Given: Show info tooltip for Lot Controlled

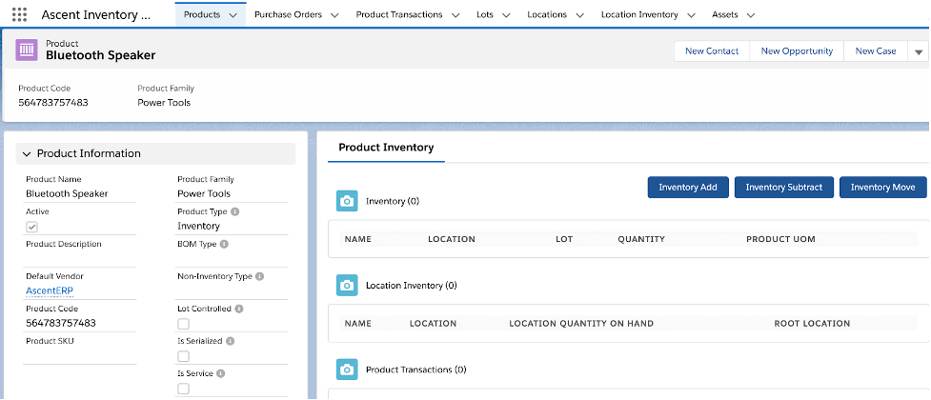Looking at the screenshot, I should pos(239,310).
